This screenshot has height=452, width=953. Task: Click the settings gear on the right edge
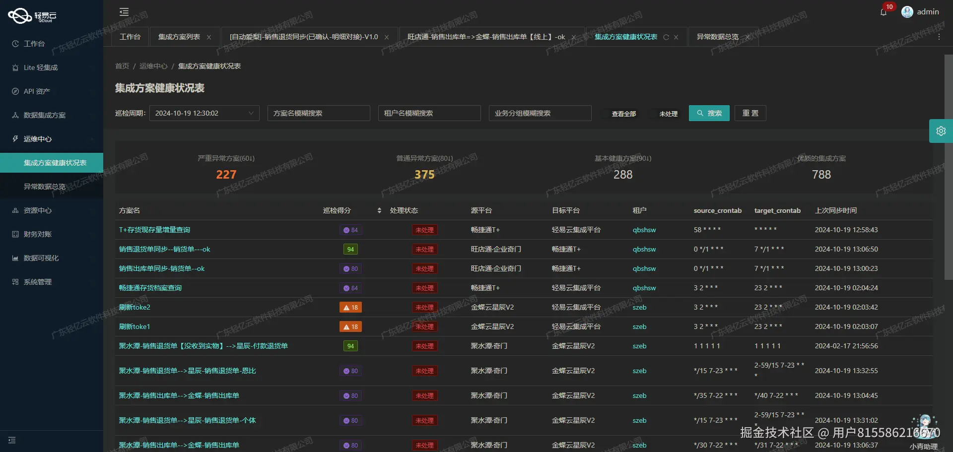click(941, 130)
